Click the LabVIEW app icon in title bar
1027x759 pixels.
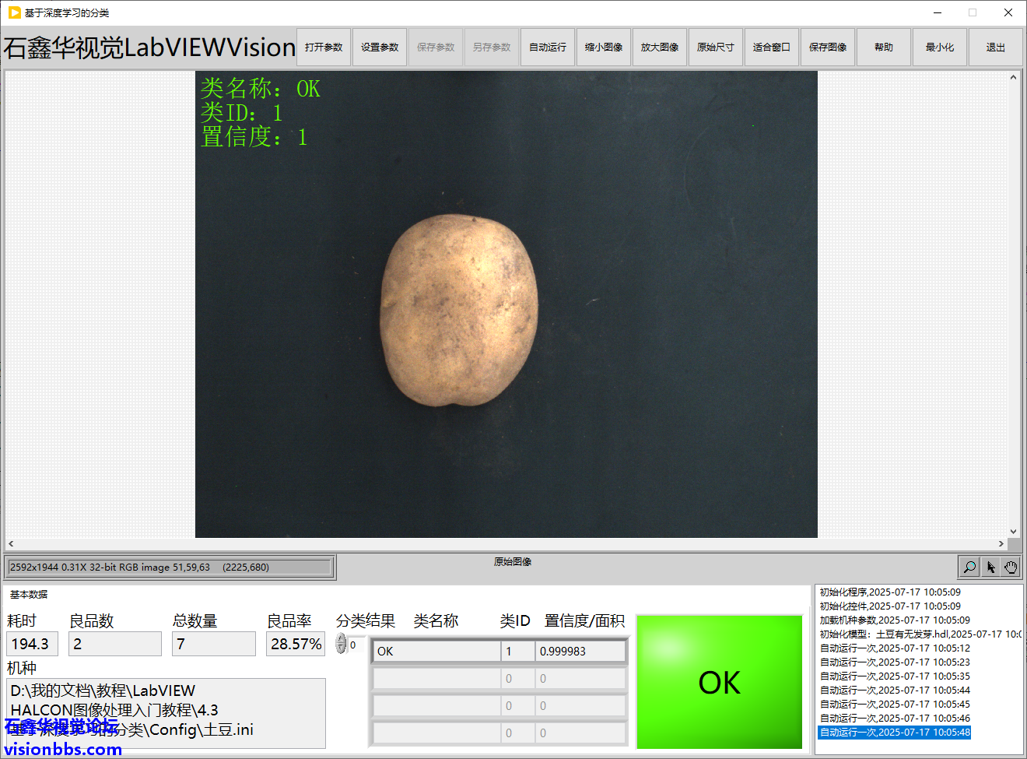tap(14, 12)
